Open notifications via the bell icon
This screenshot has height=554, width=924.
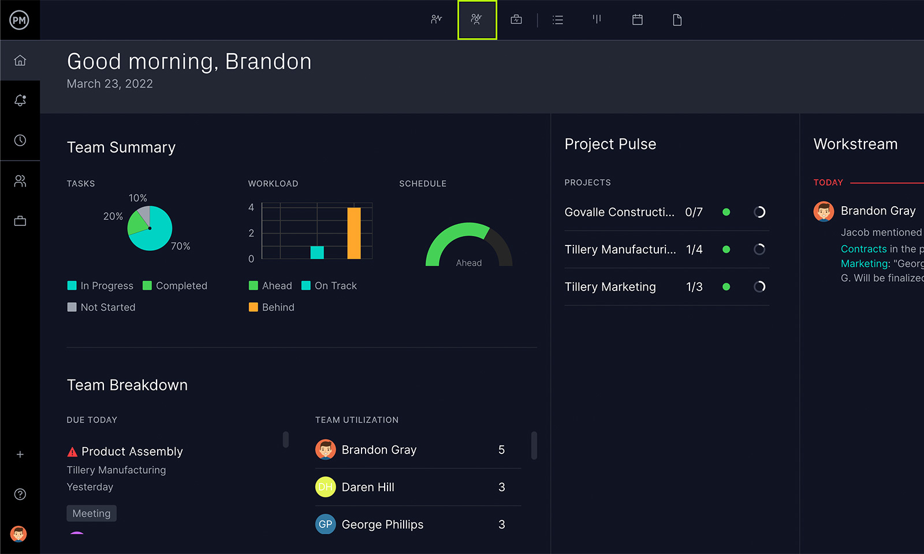(x=20, y=99)
